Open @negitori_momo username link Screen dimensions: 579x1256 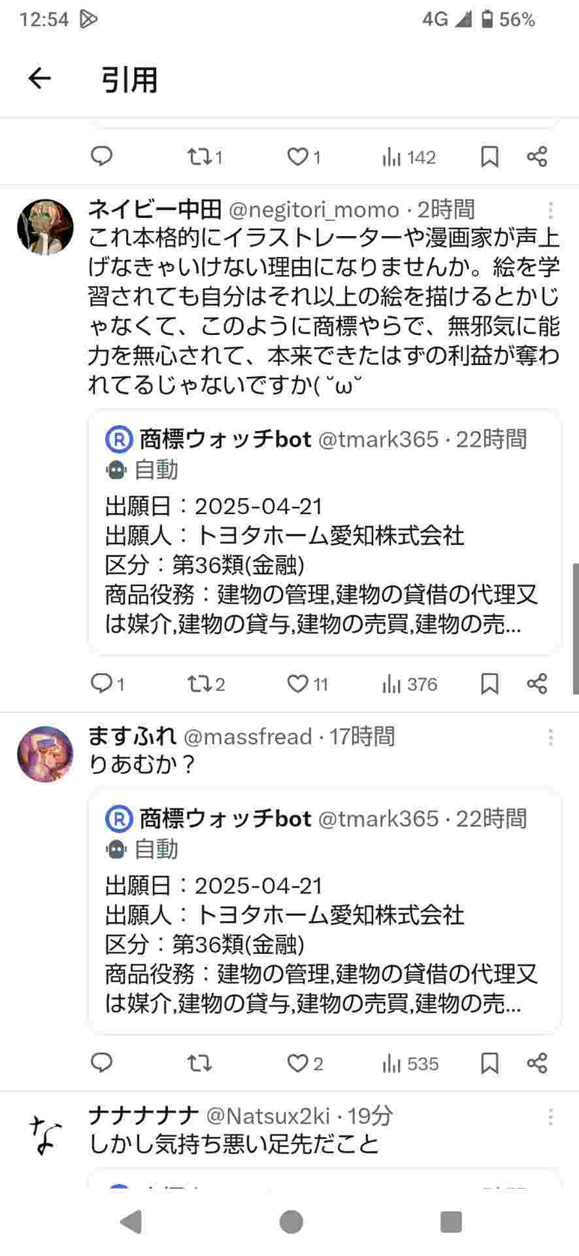click(x=314, y=210)
